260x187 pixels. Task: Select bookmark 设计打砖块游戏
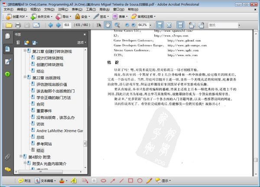pyautogui.click(x=50, y=58)
